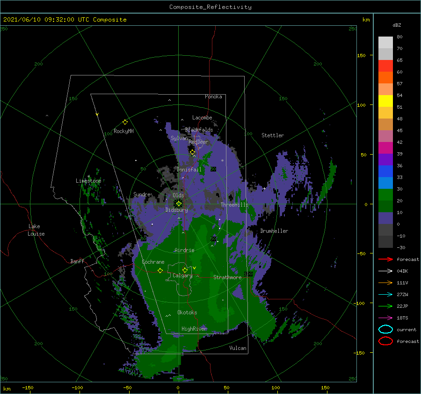This screenshot has width=421, height=394.
Task: Click the HighRiver label
Action: click(194, 329)
